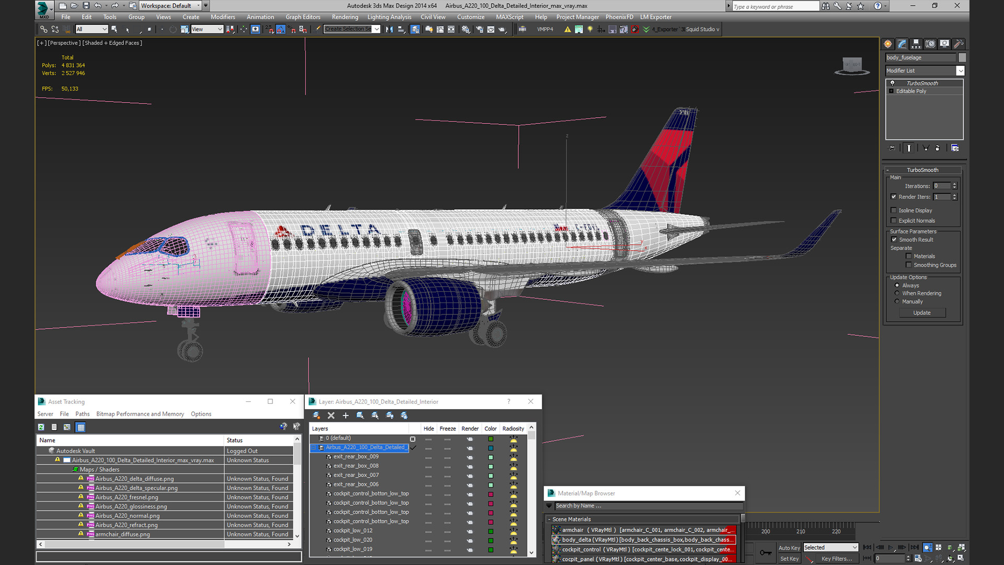Click the Play Animation button
This screenshot has width=1004, height=565.
pyautogui.click(x=891, y=548)
